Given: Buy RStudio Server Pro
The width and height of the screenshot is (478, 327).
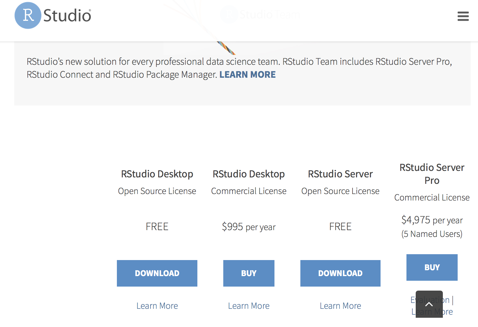Looking at the screenshot, I should coord(432,267).
